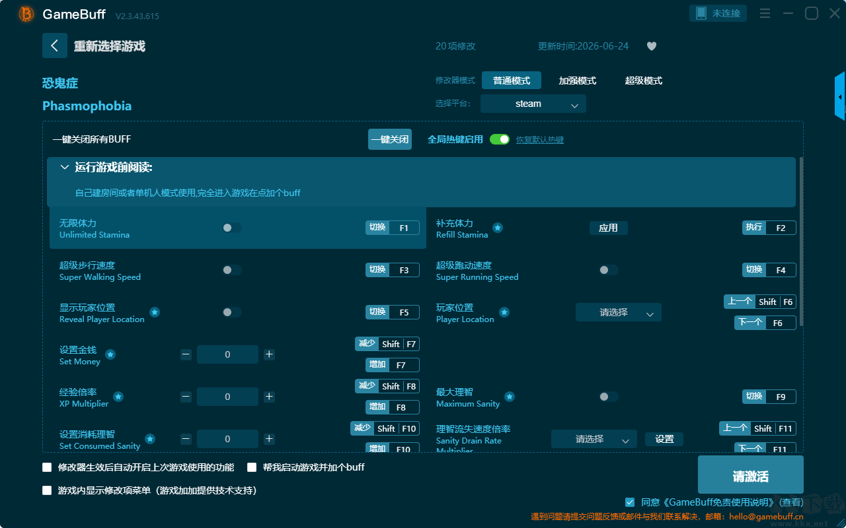Click the star icon next to Maximum Sanity
The width and height of the screenshot is (846, 528).
point(510,397)
